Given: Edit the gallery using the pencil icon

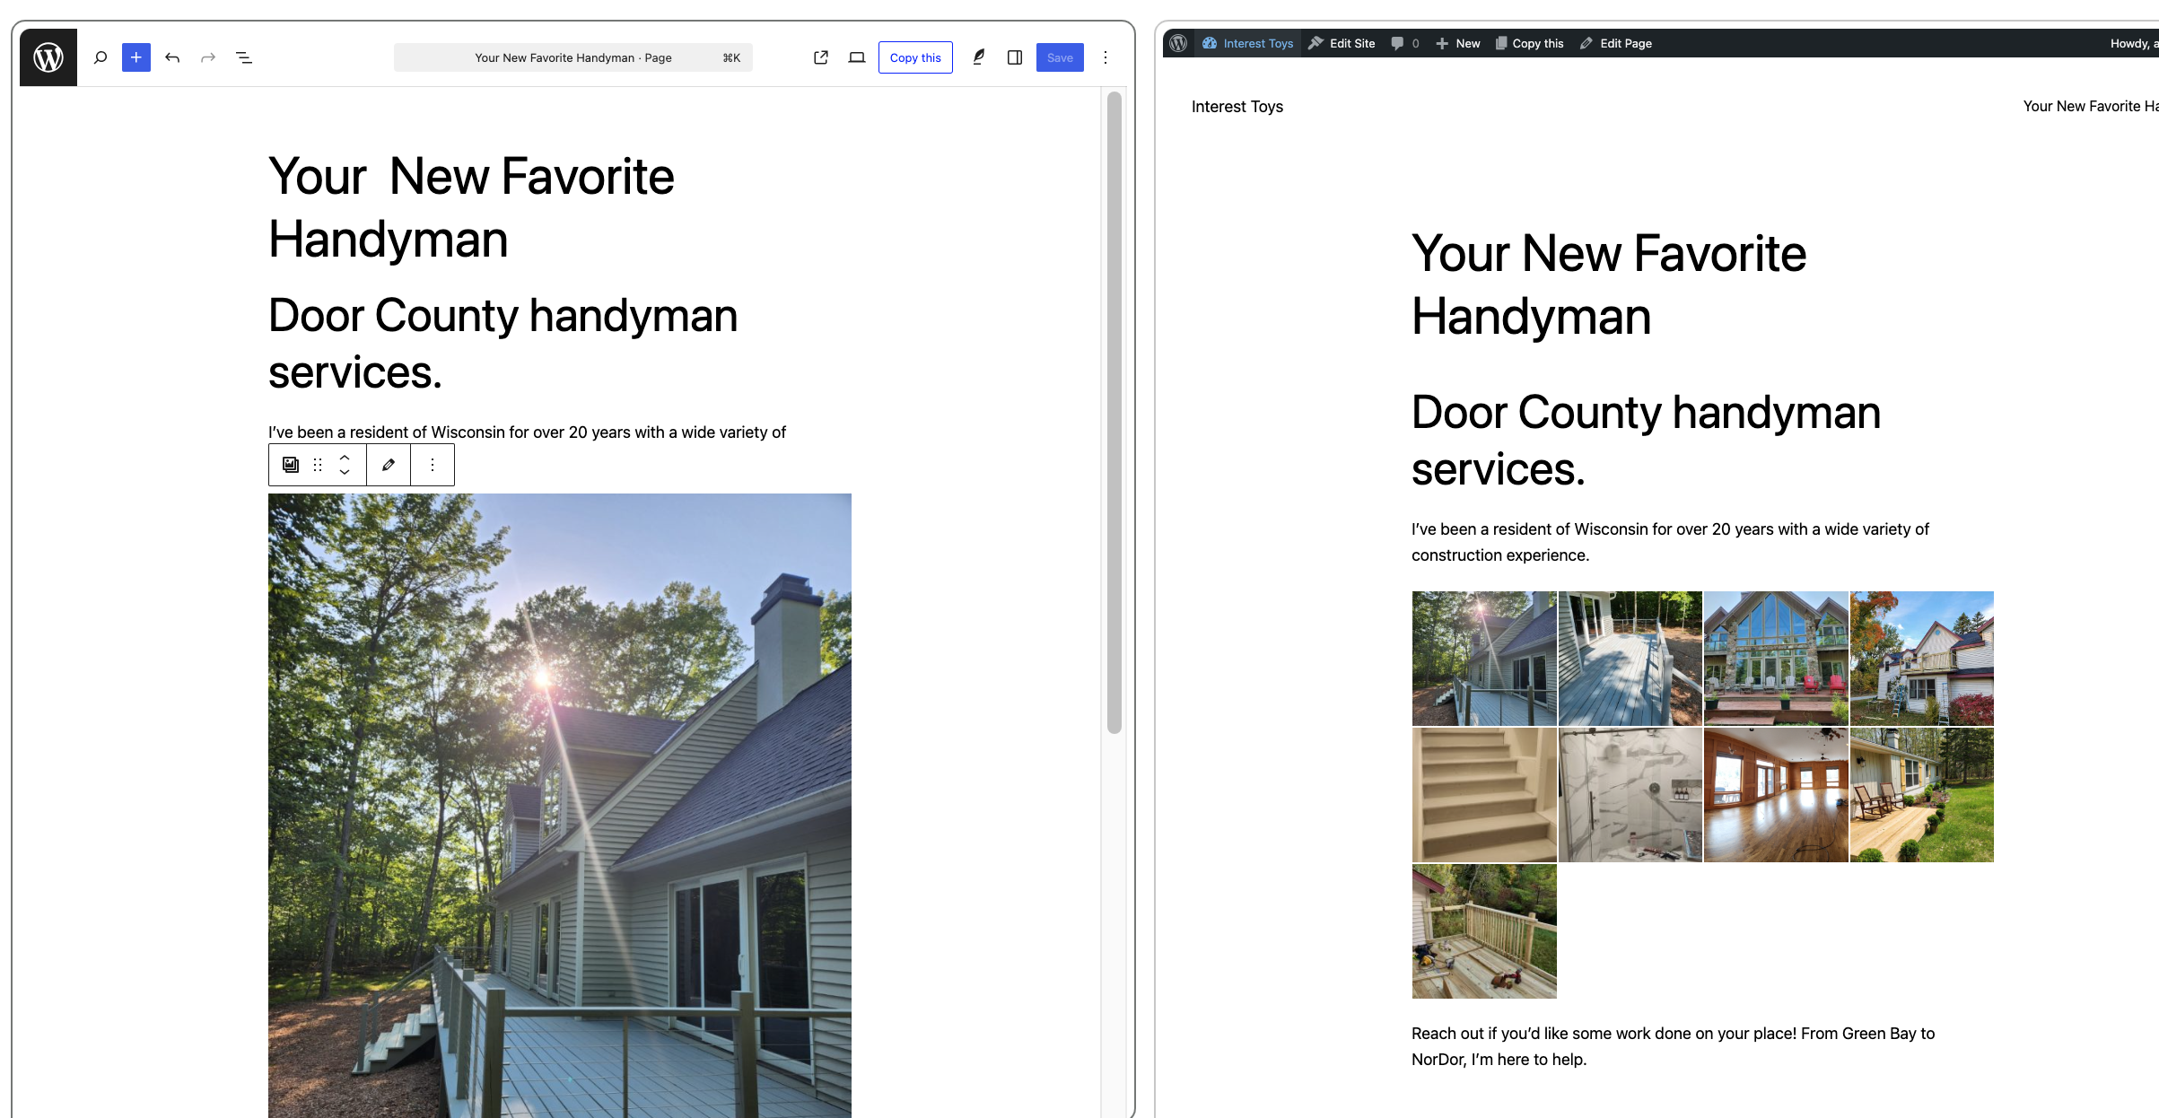Looking at the screenshot, I should [x=388, y=464].
